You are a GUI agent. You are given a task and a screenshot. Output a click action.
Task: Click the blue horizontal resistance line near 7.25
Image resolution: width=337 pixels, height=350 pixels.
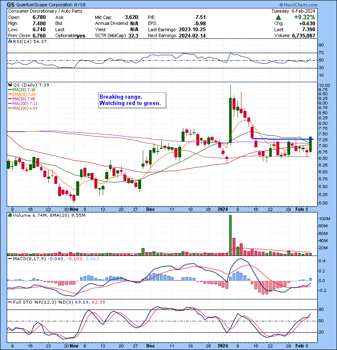[x=283, y=139]
